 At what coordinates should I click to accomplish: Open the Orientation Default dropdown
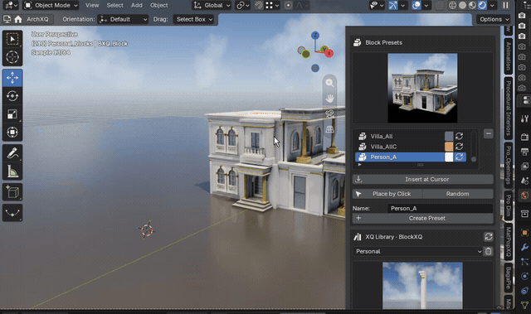[123, 19]
